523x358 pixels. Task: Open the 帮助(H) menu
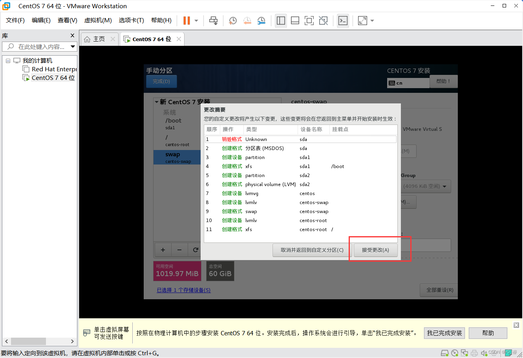[161, 20]
